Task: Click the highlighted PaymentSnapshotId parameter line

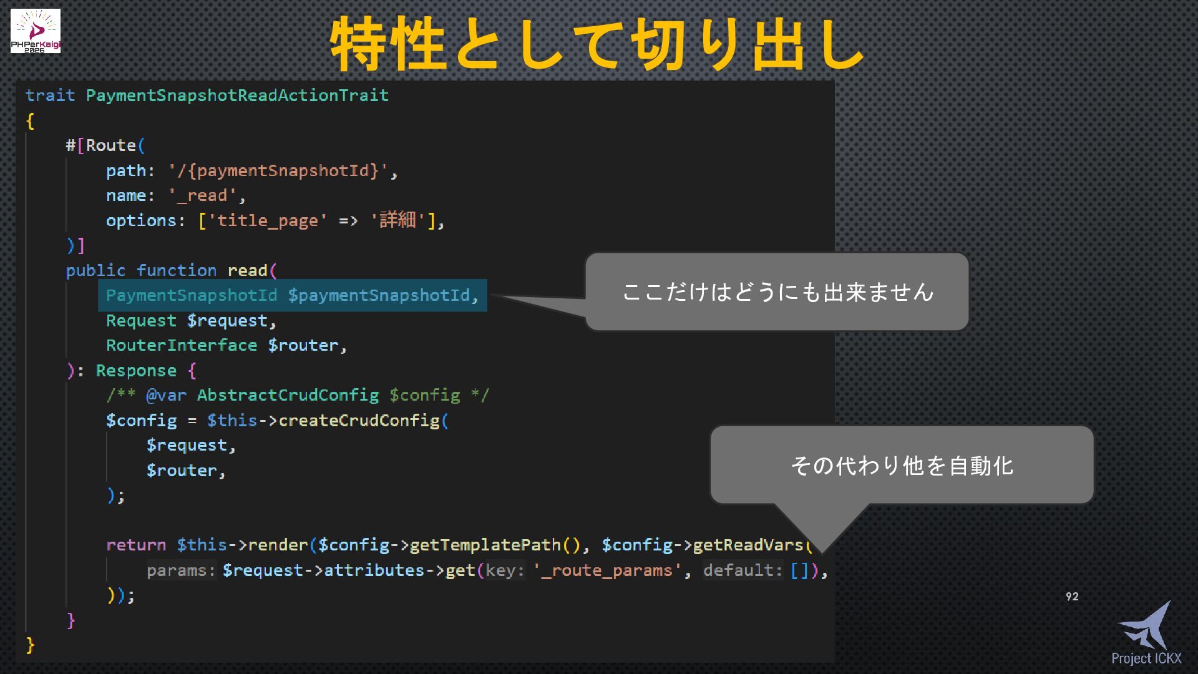Action: pos(292,295)
